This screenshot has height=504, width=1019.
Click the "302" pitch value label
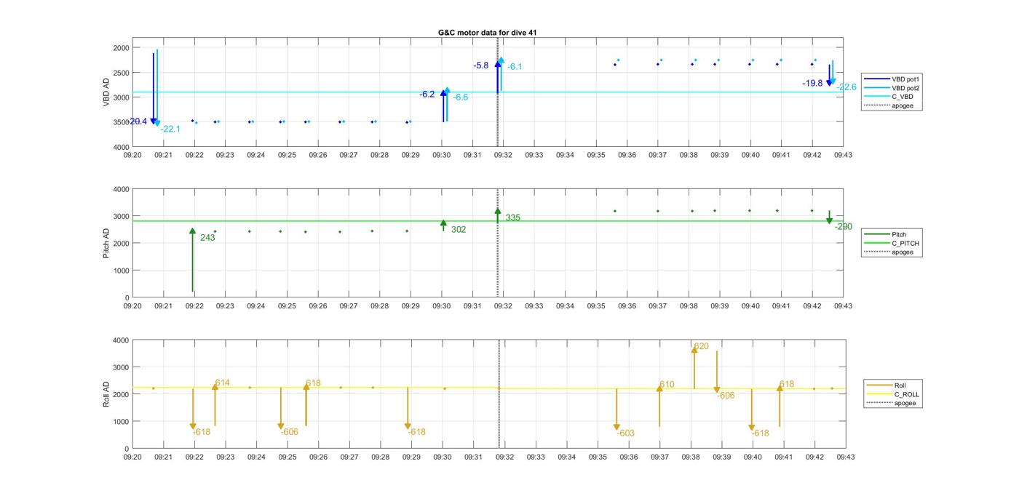459,230
